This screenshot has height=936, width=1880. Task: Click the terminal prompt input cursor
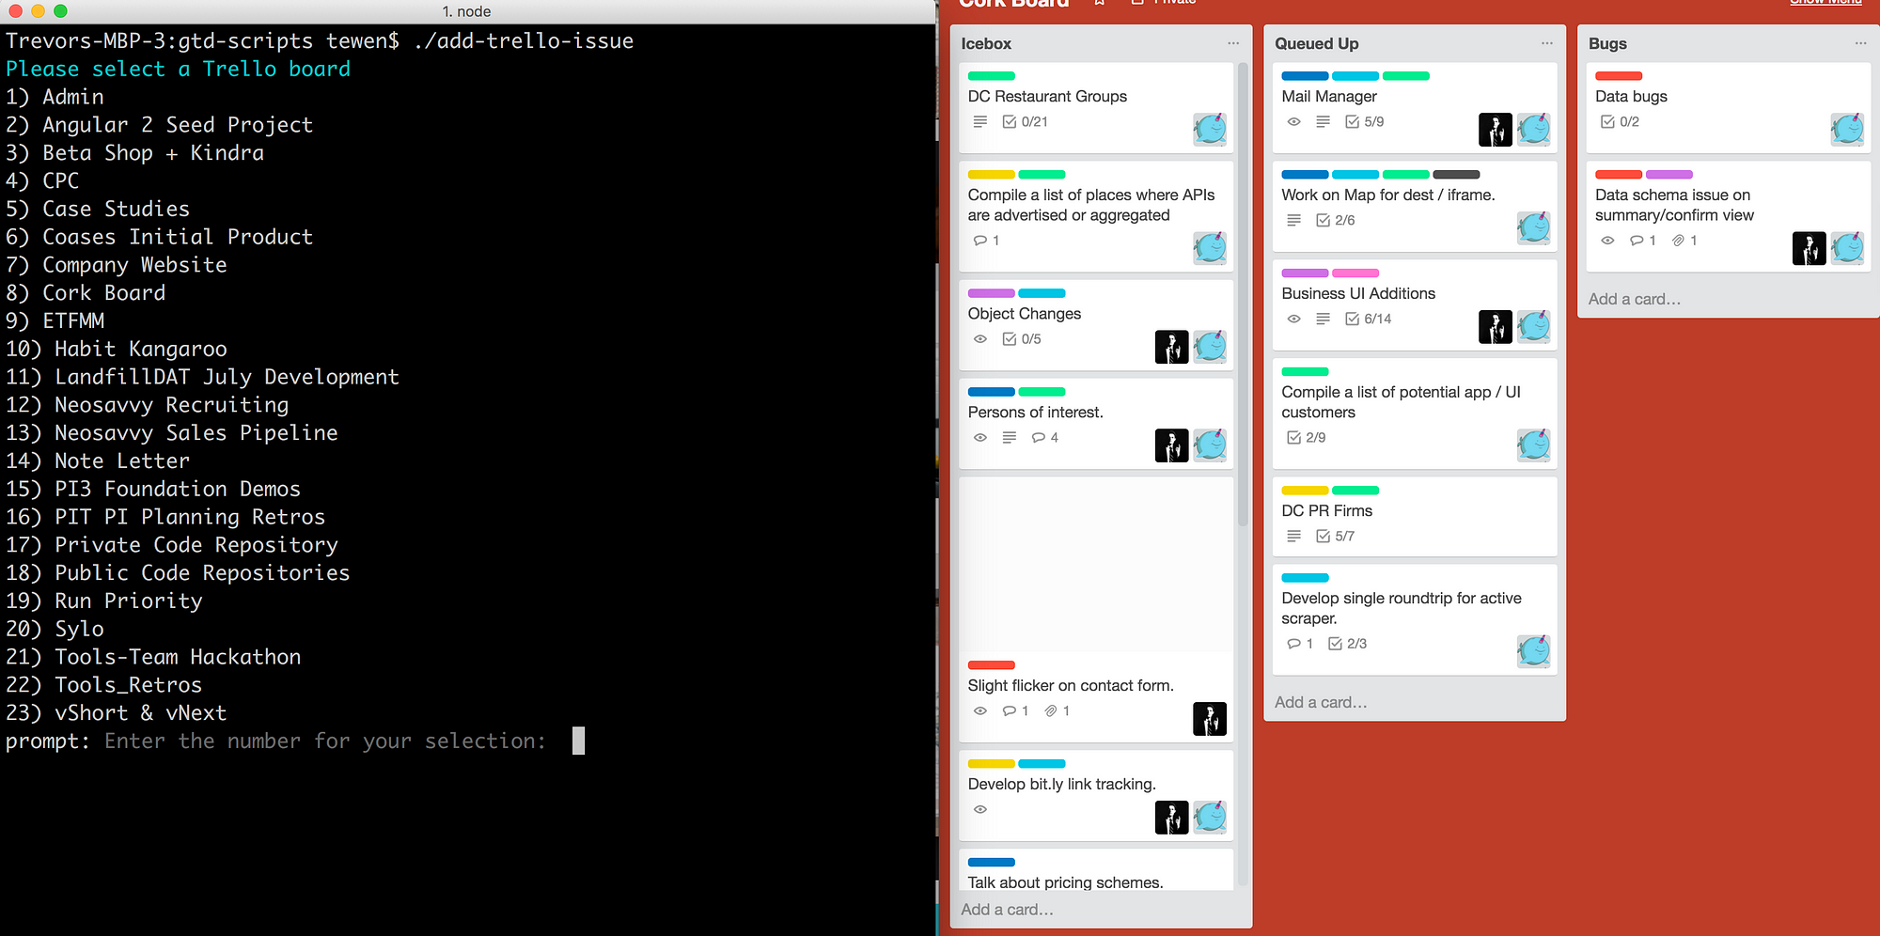(578, 741)
